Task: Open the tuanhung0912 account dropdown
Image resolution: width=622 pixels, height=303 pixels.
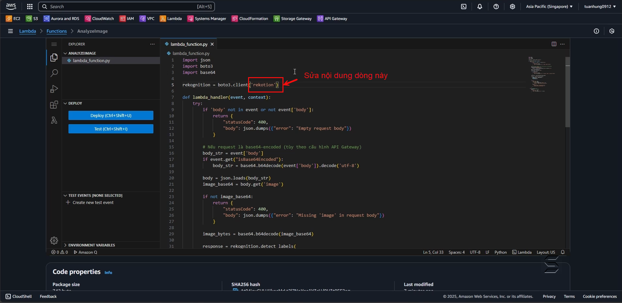Action: pos(600,7)
